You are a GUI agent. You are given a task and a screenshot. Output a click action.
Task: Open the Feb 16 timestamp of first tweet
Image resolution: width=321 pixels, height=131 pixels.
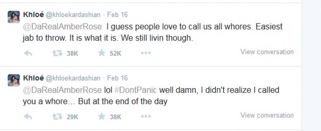117,15
